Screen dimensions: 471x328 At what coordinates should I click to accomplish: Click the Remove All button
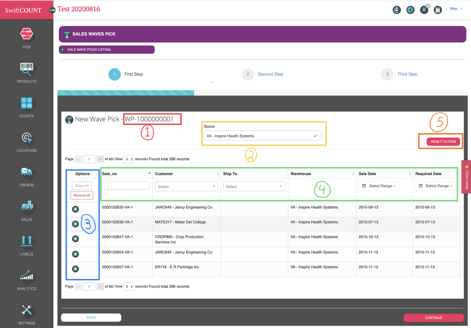pos(81,196)
